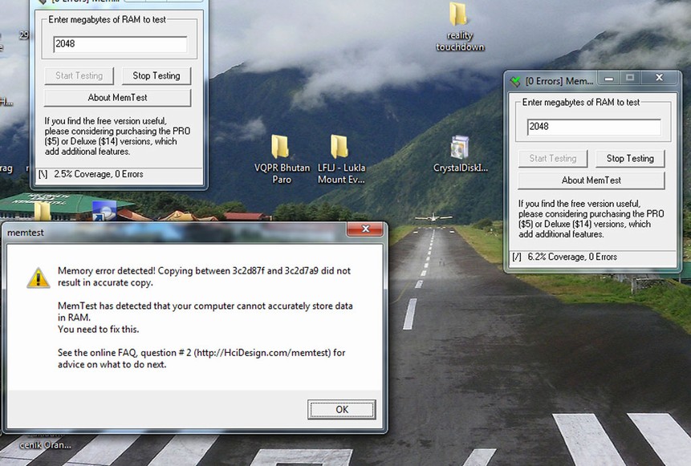
Task: Open the VQPR Bhutan Paro folder
Action: click(x=281, y=159)
